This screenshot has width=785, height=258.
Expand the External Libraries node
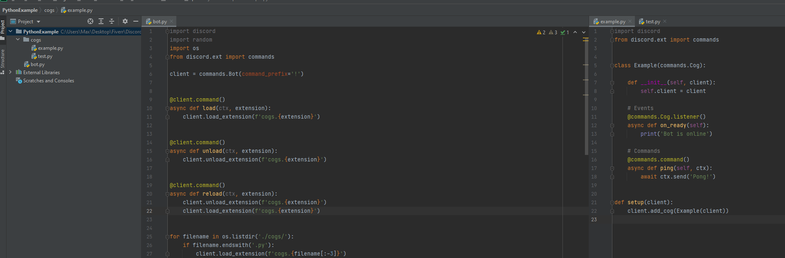10,72
